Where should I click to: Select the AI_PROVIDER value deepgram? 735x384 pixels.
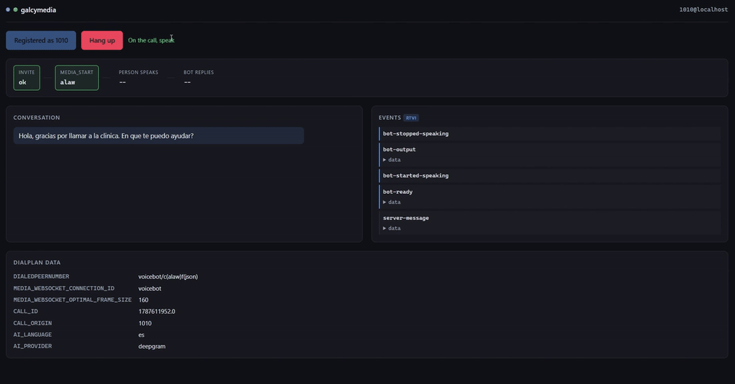tap(152, 346)
